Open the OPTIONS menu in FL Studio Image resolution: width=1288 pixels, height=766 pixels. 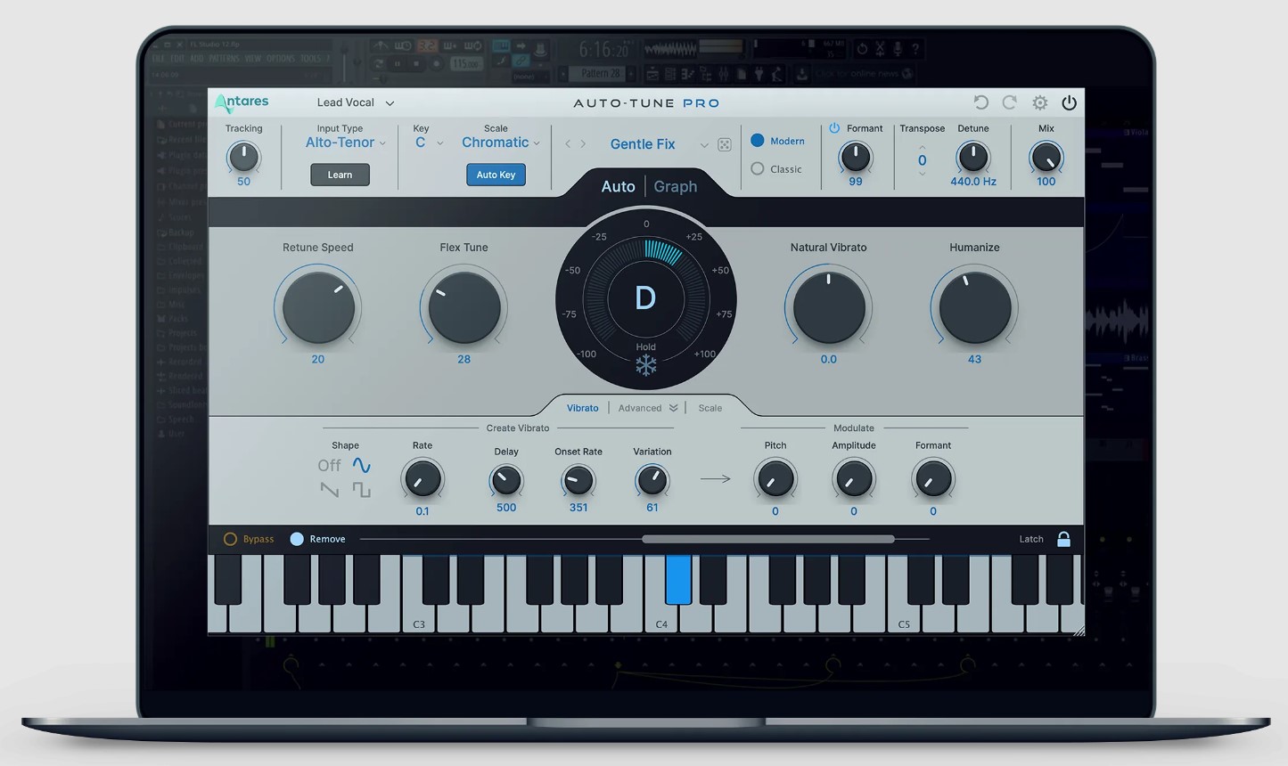[x=281, y=59]
